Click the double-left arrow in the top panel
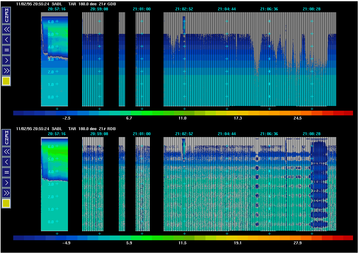 click(6, 29)
